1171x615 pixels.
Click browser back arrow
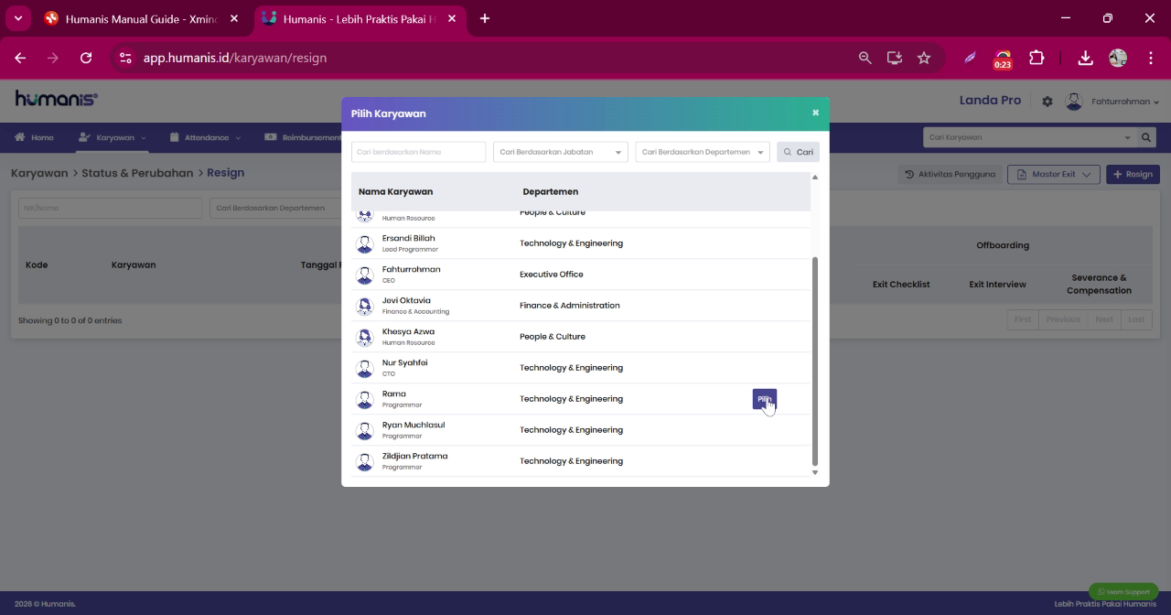[x=20, y=58]
